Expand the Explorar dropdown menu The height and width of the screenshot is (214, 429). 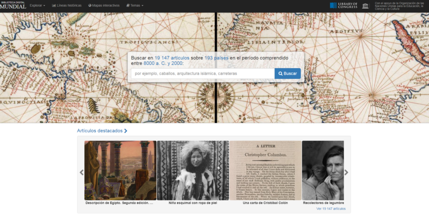[x=38, y=5]
